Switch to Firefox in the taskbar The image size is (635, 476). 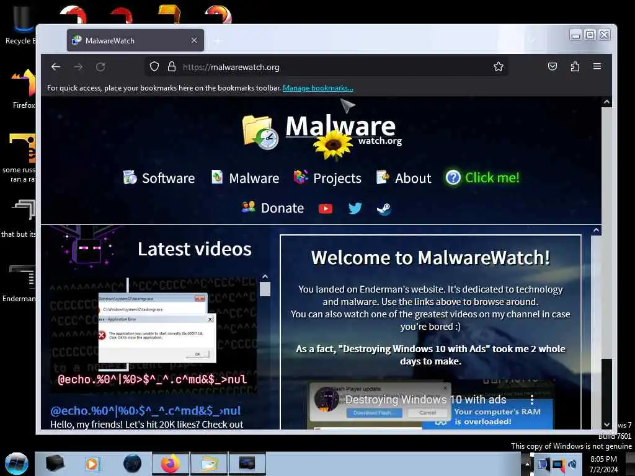[170, 464]
